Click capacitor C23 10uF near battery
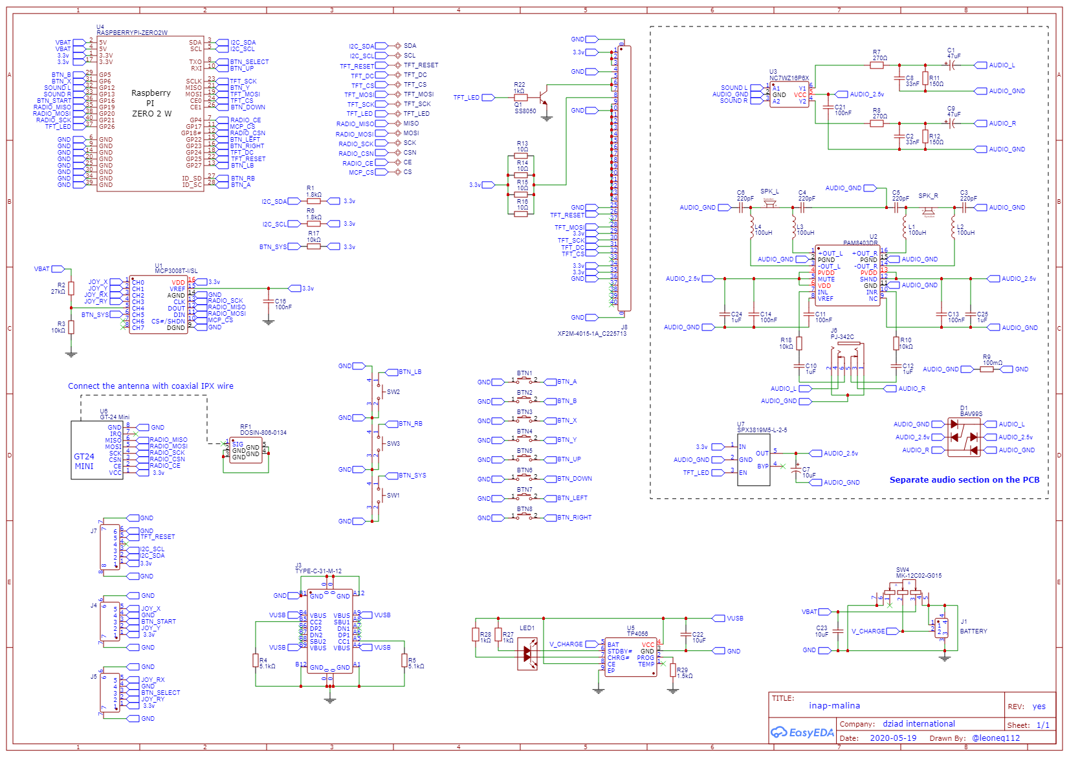 pos(838,631)
